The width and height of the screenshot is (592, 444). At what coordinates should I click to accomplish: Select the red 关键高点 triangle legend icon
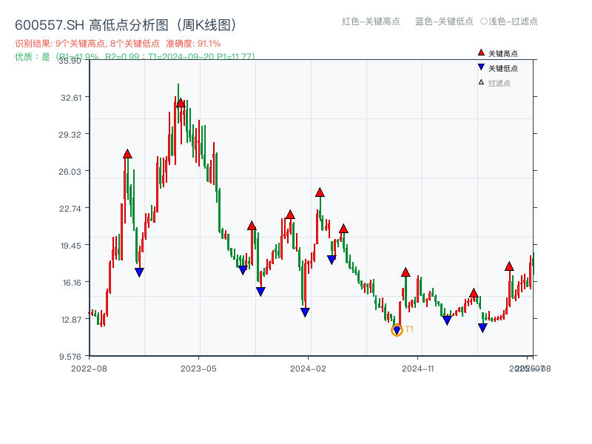click(480, 52)
